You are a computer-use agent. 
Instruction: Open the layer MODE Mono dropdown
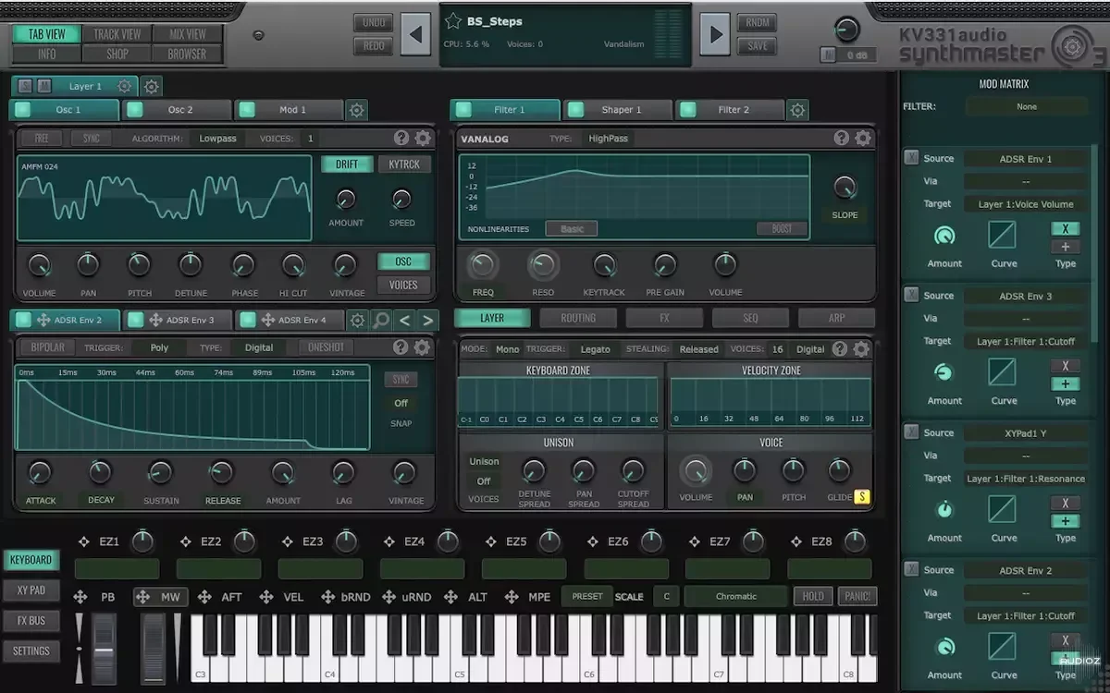coord(507,349)
